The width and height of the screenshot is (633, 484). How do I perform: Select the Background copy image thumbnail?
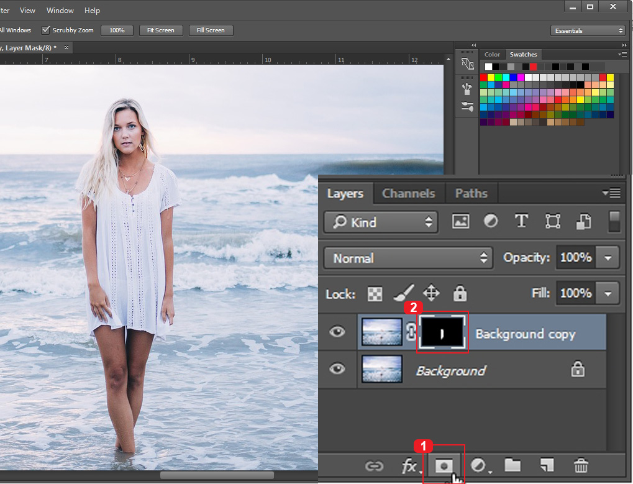click(x=381, y=332)
